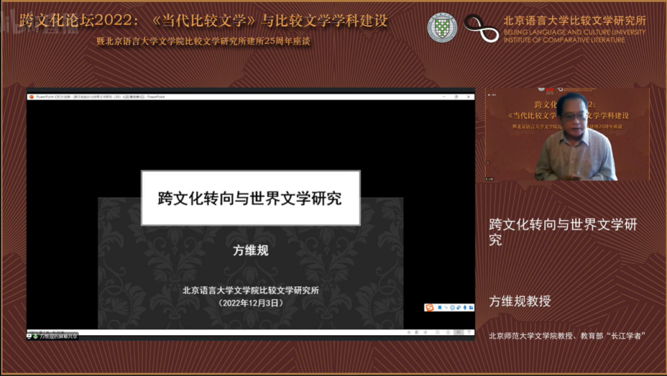Click the PowerPoint logo in title bar
This screenshot has width=667, height=376.
click(x=31, y=97)
